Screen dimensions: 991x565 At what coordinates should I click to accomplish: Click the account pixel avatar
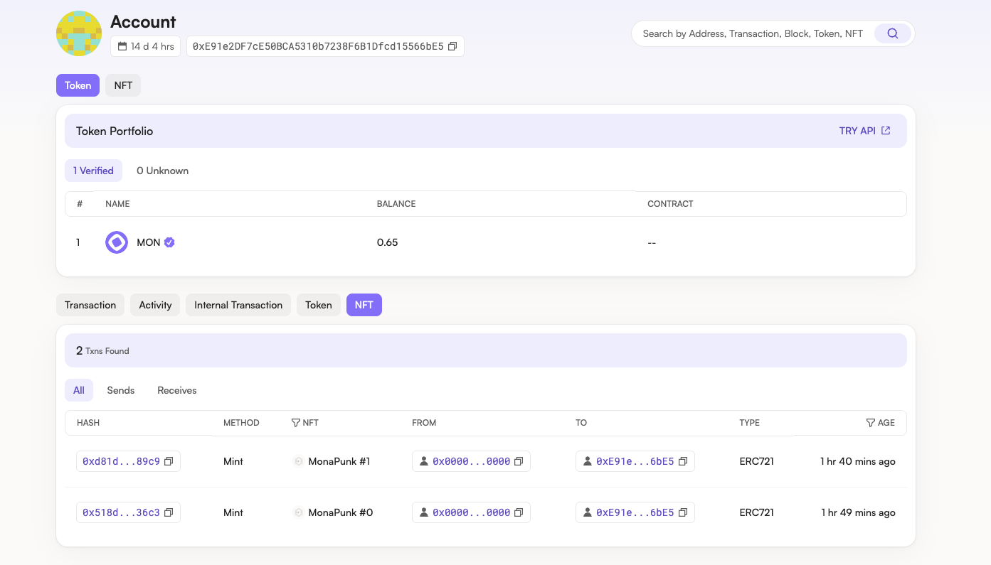coord(79,33)
